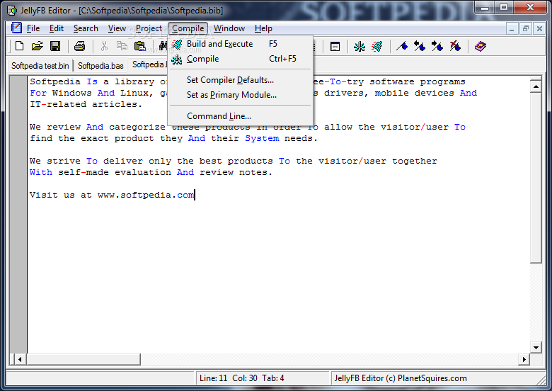The height and width of the screenshot is (391, 552).
Task: Click the horizontal scrollbar right arrow
Action: (524, 359)
